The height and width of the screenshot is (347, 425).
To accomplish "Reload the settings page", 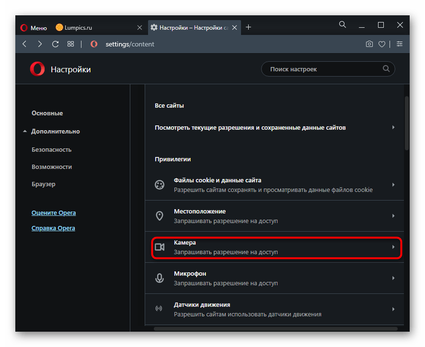I will 55,44.
